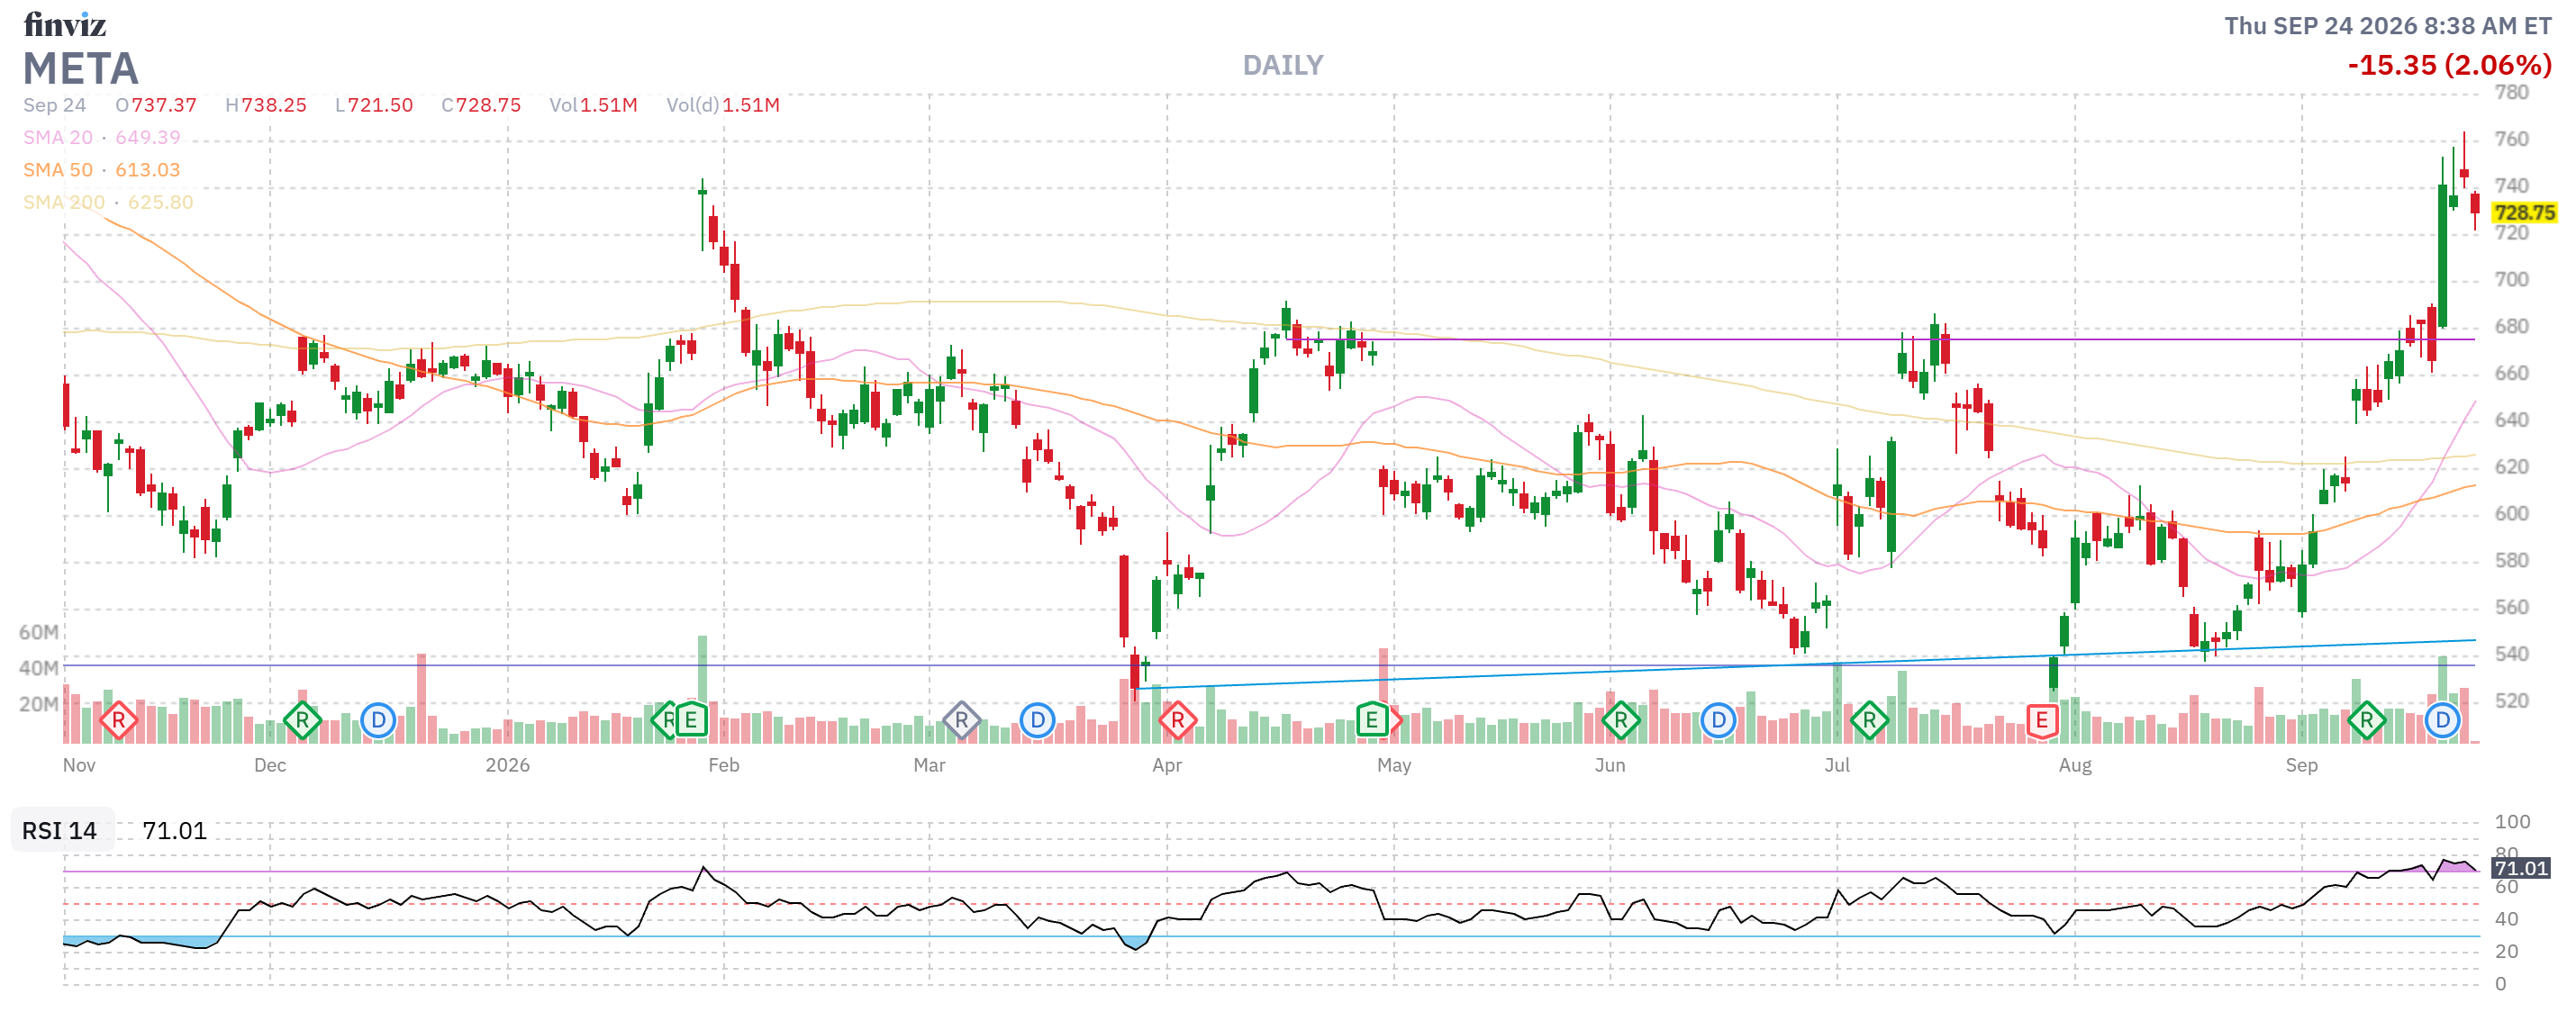The image size is (2576, 1012).
Task: Click the META ticker symbol
Action: 81,69
